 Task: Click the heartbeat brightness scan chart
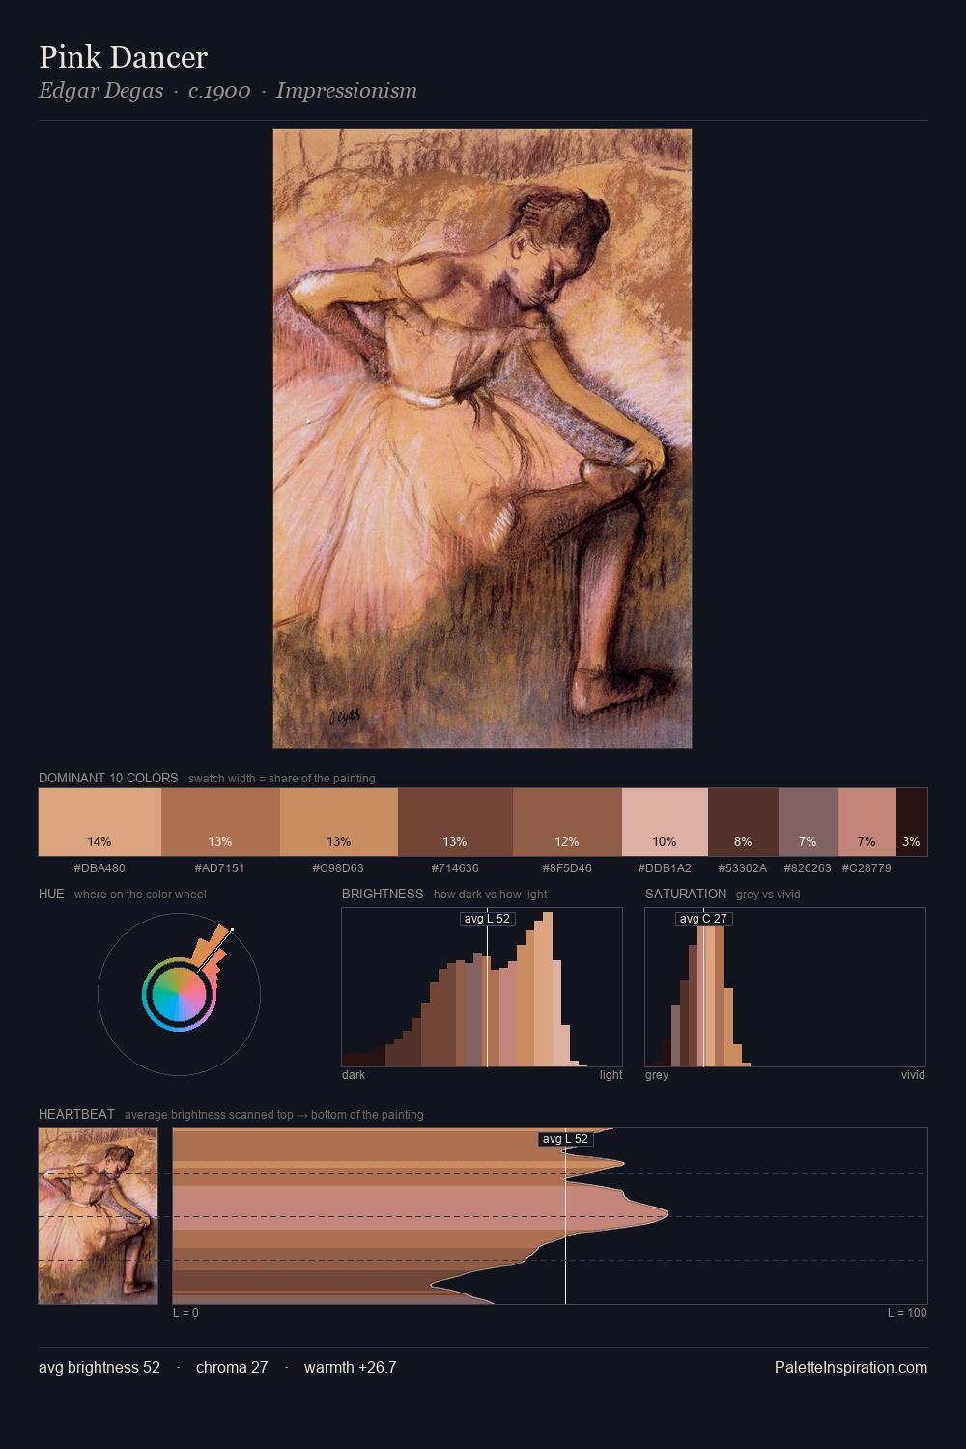tap(550, 1216)
